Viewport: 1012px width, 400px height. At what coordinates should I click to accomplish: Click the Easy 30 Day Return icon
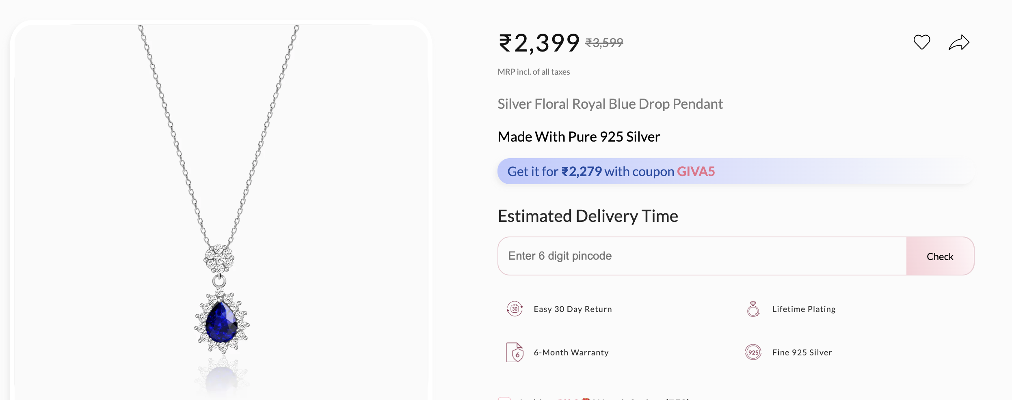[515, 309]
